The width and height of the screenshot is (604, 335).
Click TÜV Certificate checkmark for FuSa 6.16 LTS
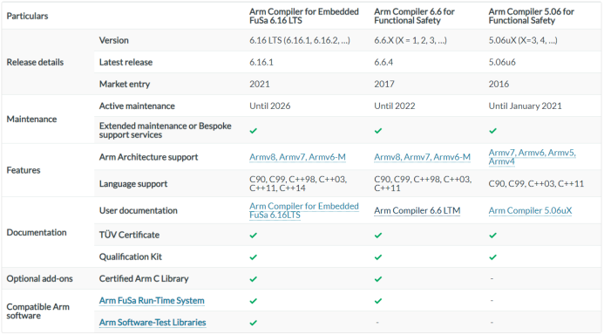[x=253, y=236]
